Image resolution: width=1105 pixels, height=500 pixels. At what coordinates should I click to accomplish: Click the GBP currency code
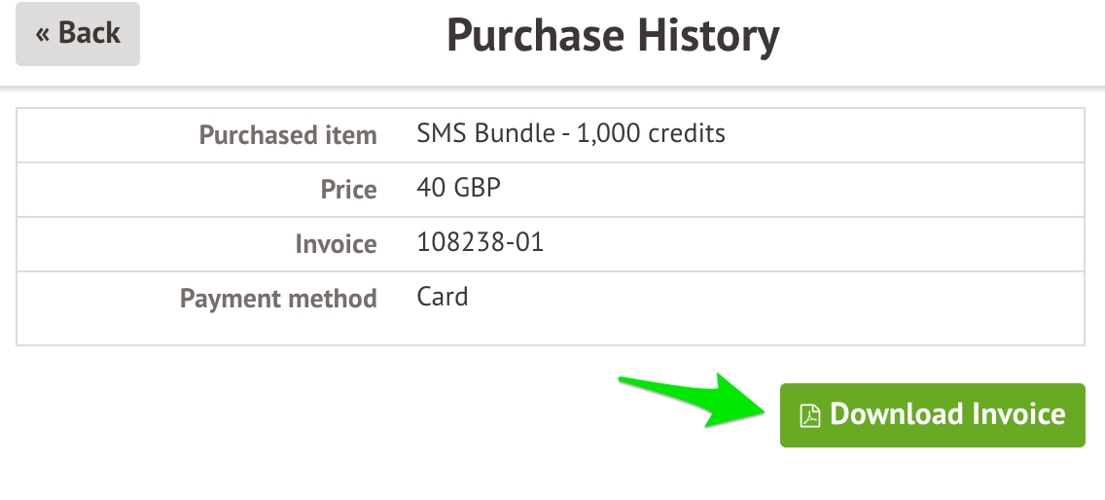pyautogui.click(x=477, y=188)
